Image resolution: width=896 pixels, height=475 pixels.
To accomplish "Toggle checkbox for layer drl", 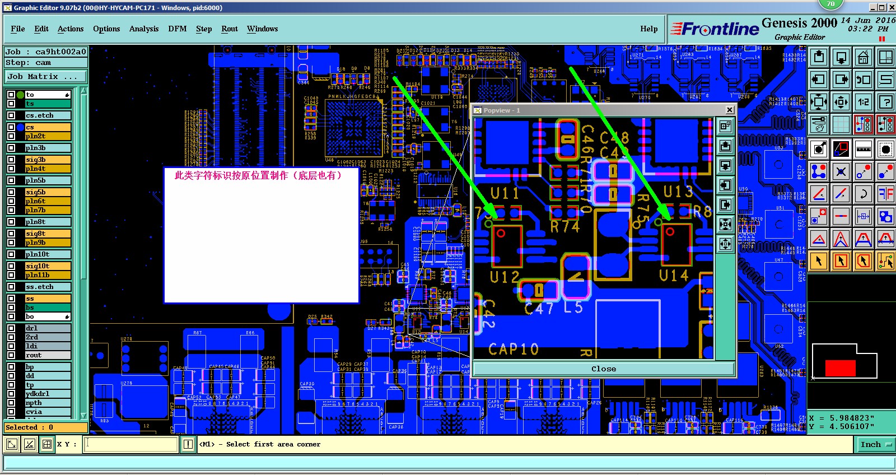I will tap(11, 328).
